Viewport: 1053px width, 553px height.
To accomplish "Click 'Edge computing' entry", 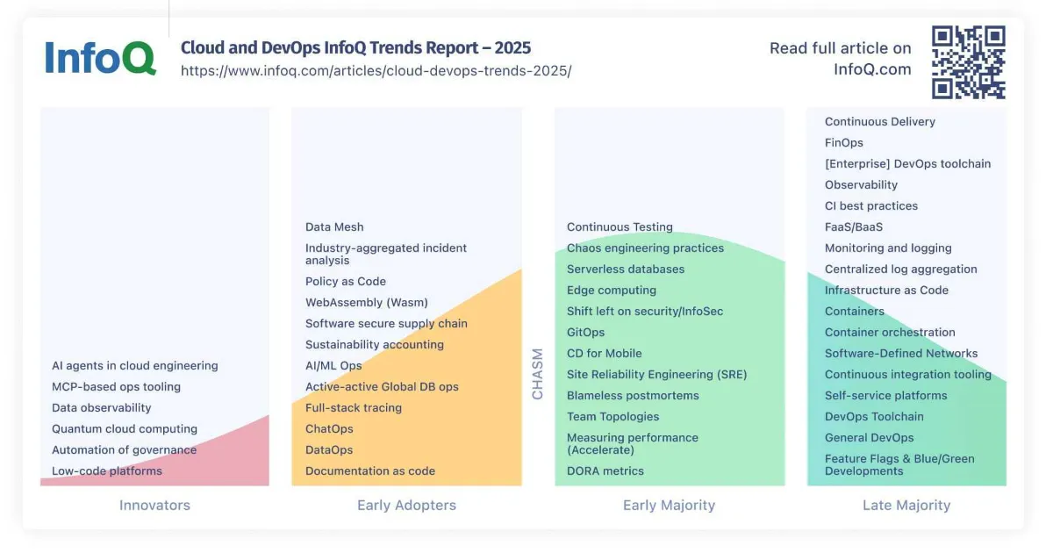I will pos(612,291).
